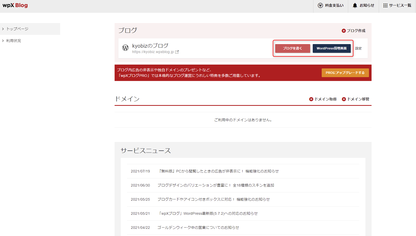Click PROにアップグレードする button
The height and width of the screenshot is (236, 416).
click(x=345, y=73)
